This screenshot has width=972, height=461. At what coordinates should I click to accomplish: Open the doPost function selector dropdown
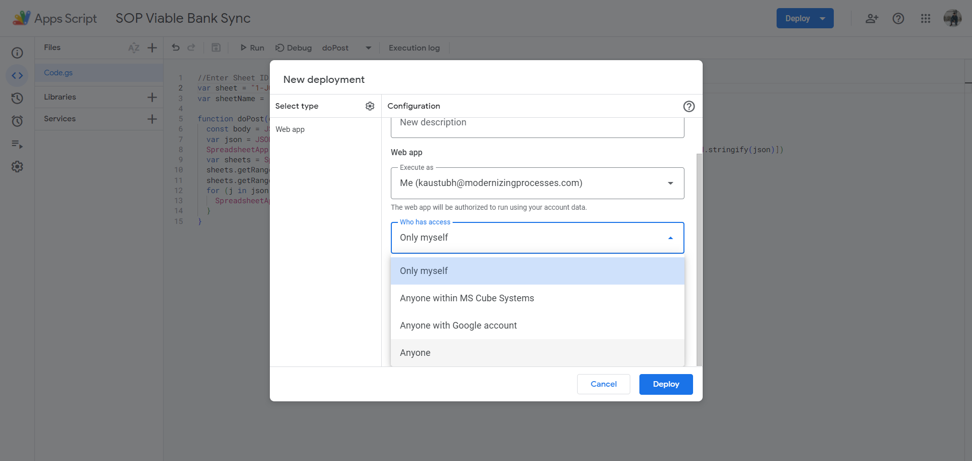click(347, 48)
